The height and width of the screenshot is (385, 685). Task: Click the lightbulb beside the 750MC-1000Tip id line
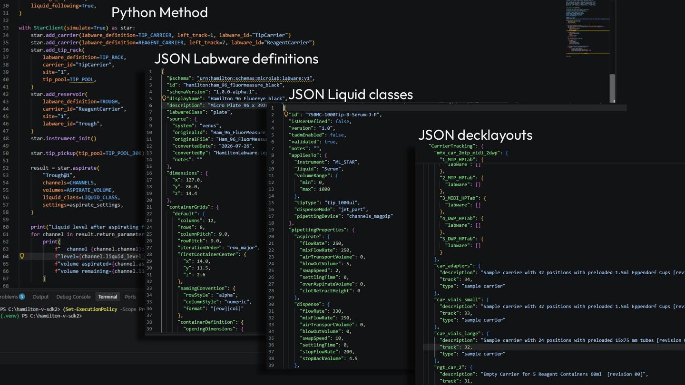click(286, 115)
